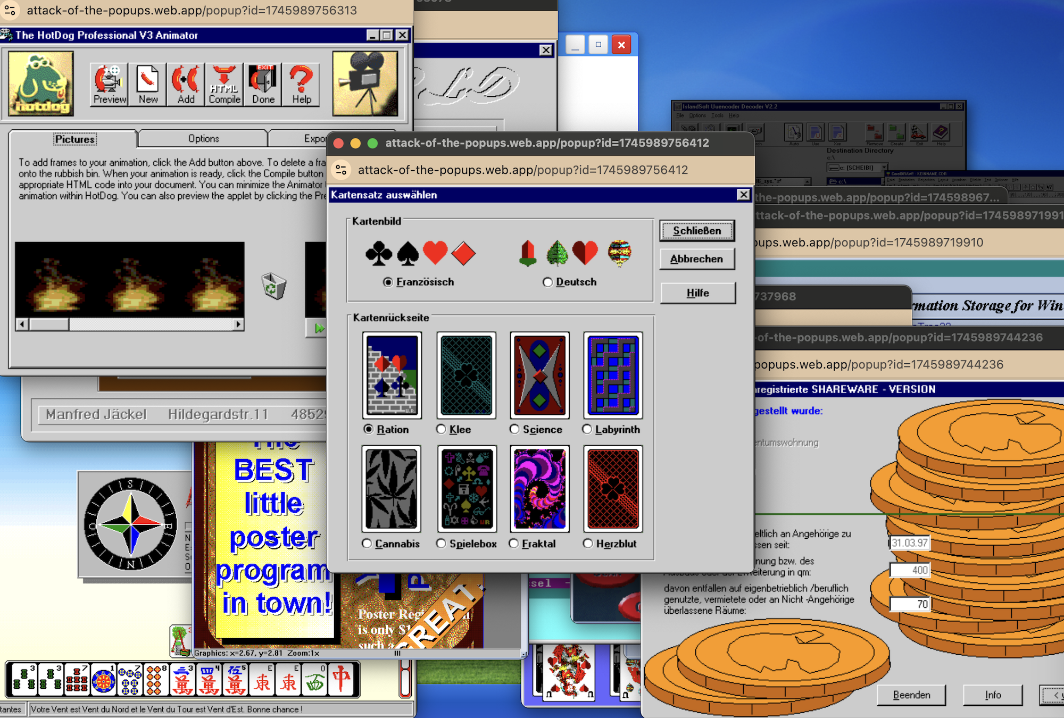Click the site settings icon in the popup address bar
Image resolution: width=1064 pixels, height=718 pixels.
(341, 170)
